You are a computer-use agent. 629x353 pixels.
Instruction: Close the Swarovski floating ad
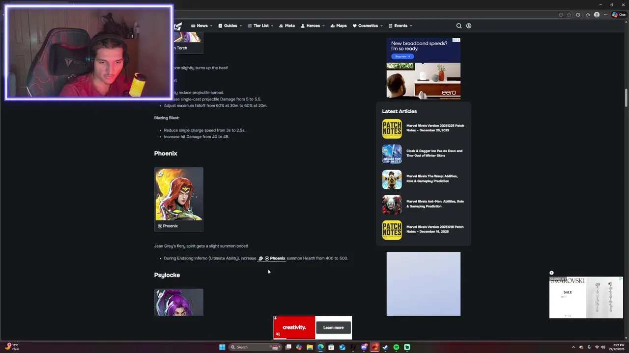pos(551,273)
